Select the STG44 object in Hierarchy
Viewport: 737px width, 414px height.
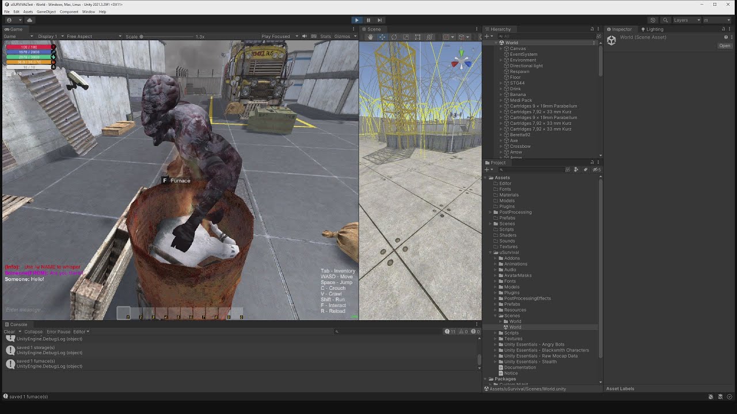click(517, 83)
